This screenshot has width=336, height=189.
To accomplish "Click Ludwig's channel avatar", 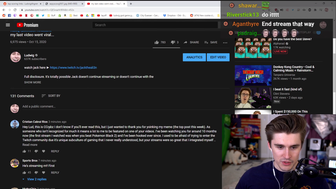I will click(15, 57).
